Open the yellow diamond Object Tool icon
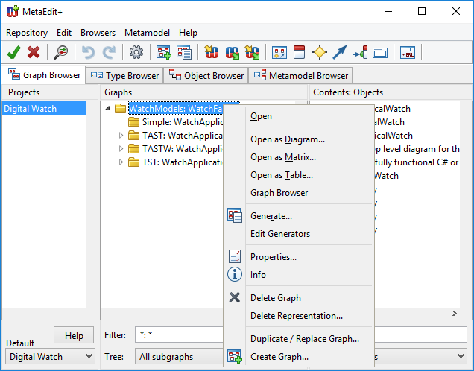474x371 pixels. click(320, 52)
